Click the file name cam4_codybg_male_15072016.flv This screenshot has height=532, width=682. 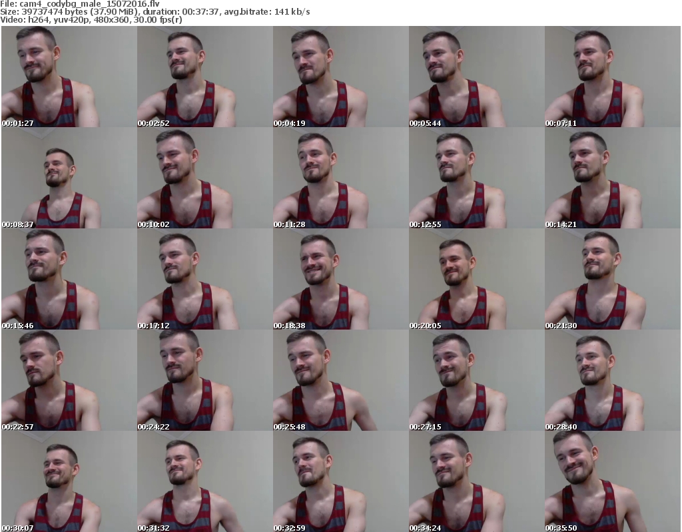pos(90,4)
